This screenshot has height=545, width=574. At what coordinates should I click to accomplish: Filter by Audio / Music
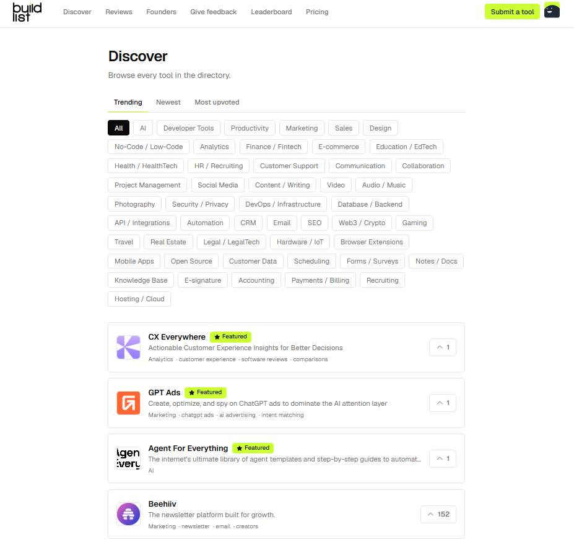coord(384,185)
